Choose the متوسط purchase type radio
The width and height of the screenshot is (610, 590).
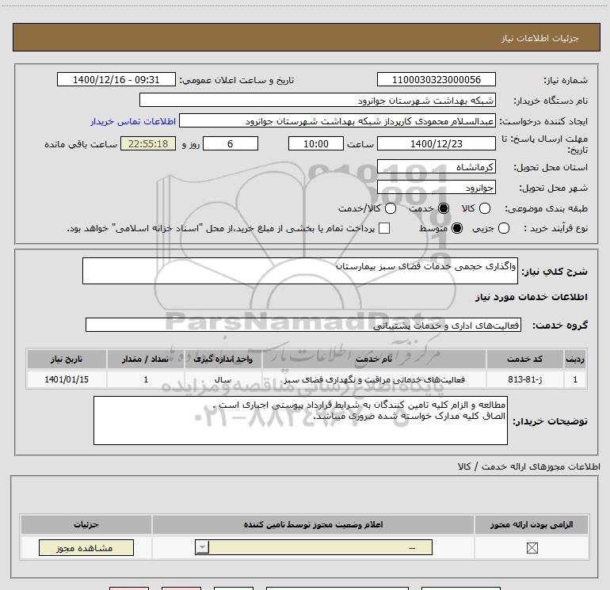pos(457,228)
